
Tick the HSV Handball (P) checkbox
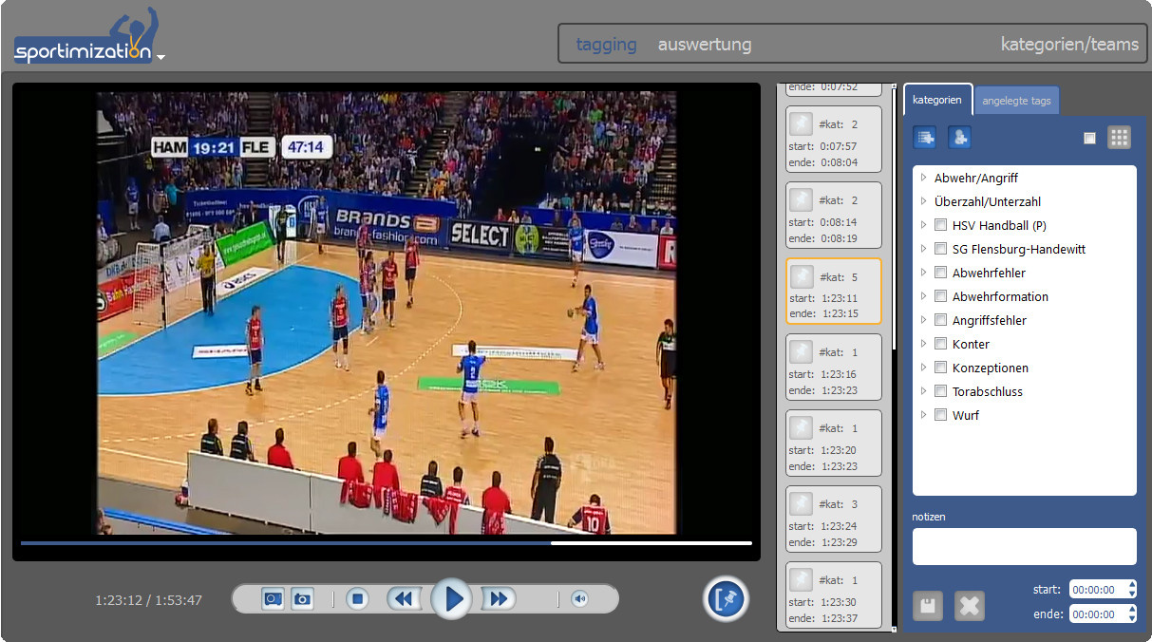point(941,225)
